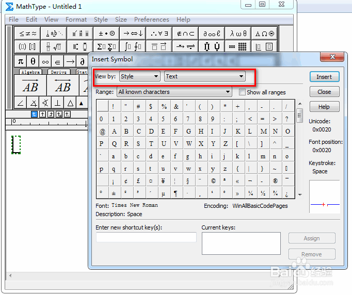
Task: Open the matrix templates palette
Action: (x=238, y=46)
